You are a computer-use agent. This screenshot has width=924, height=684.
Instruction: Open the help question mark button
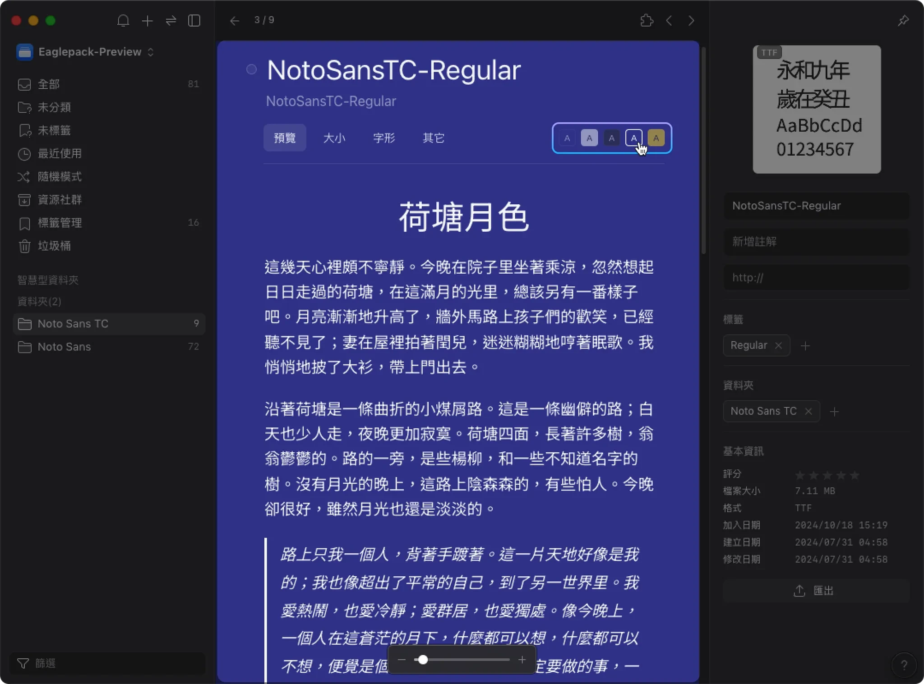pos(904,665)
